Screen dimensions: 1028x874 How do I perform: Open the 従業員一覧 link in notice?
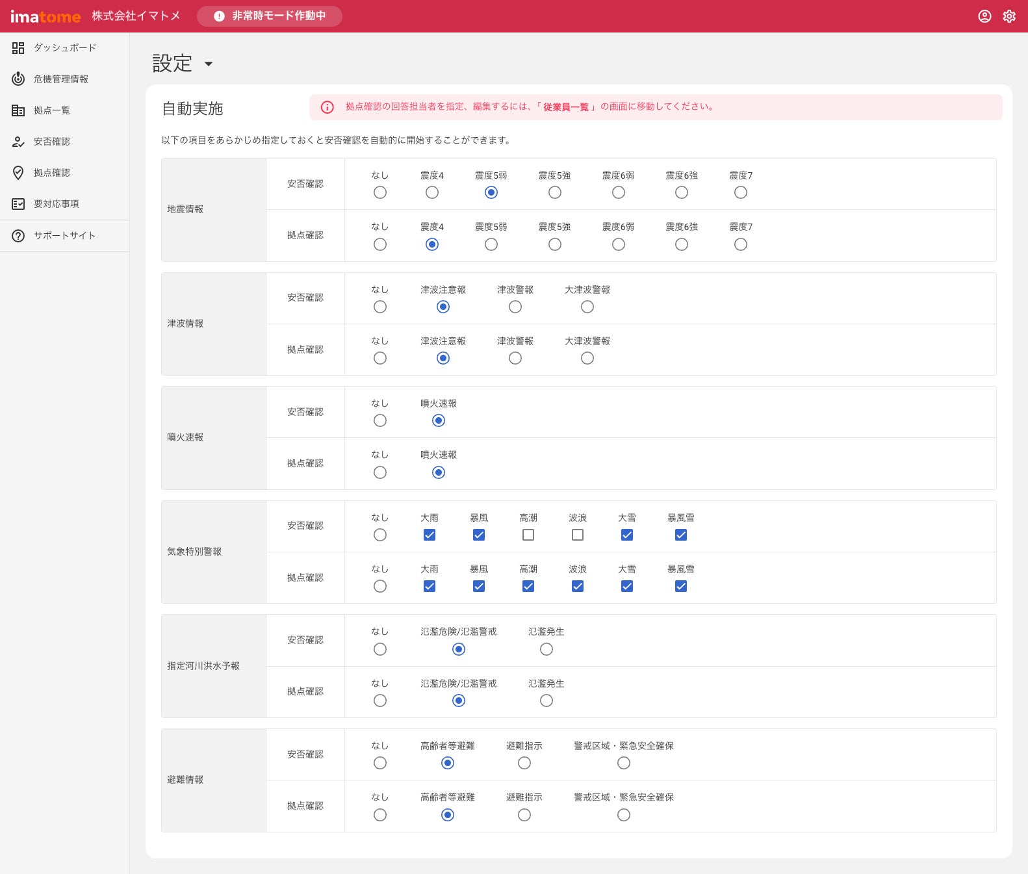point(565,107)
